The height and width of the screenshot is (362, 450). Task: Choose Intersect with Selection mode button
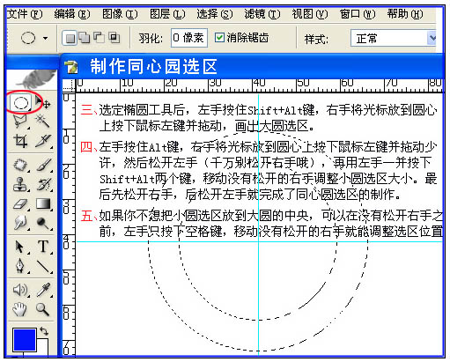click(114, 38)
